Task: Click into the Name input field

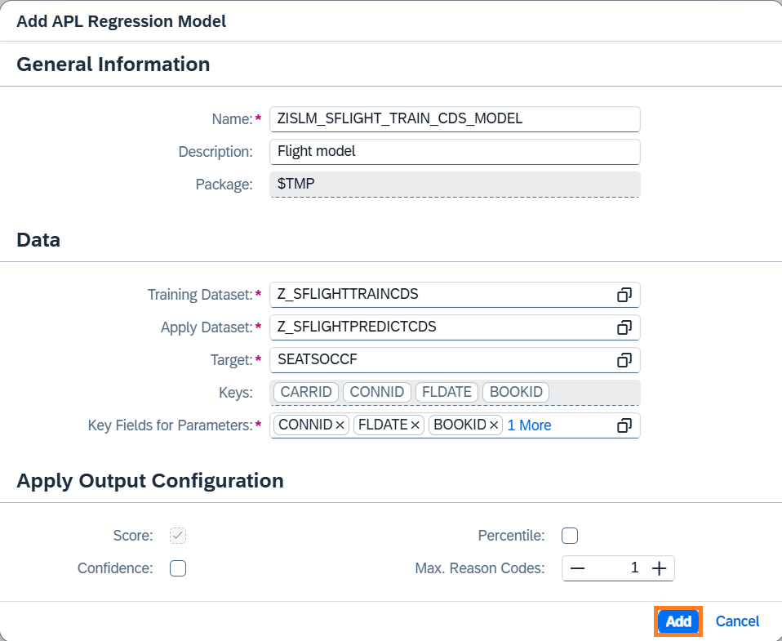Action: pyautogui.click(x=454, y=119)
